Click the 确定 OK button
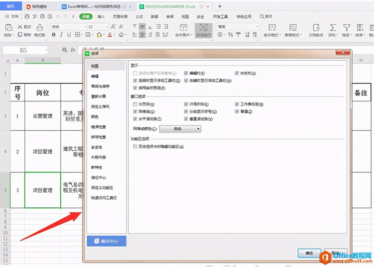 pos(310,253)
